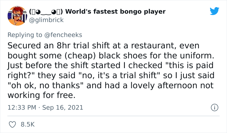Click the 8.5K likes count
This screenshot has width=227, height=133.
[28, 124]
